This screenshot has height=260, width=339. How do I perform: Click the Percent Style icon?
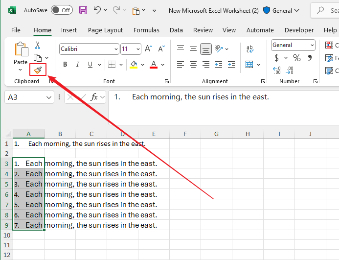click(296, 58)
